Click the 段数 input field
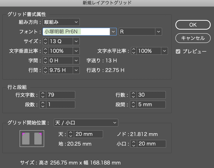This screenshot has width=214, height=168. pos(60,104)
